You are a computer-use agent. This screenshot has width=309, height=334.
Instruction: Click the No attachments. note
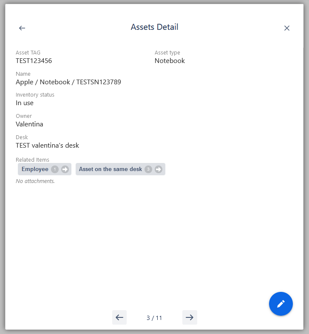coord(35,181)
